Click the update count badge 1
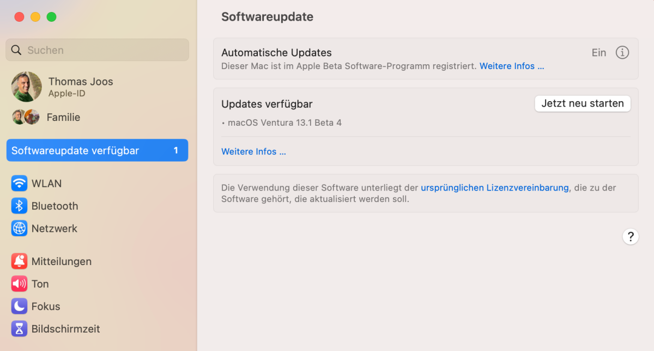 pyautogui.click(x=176, y=151)
